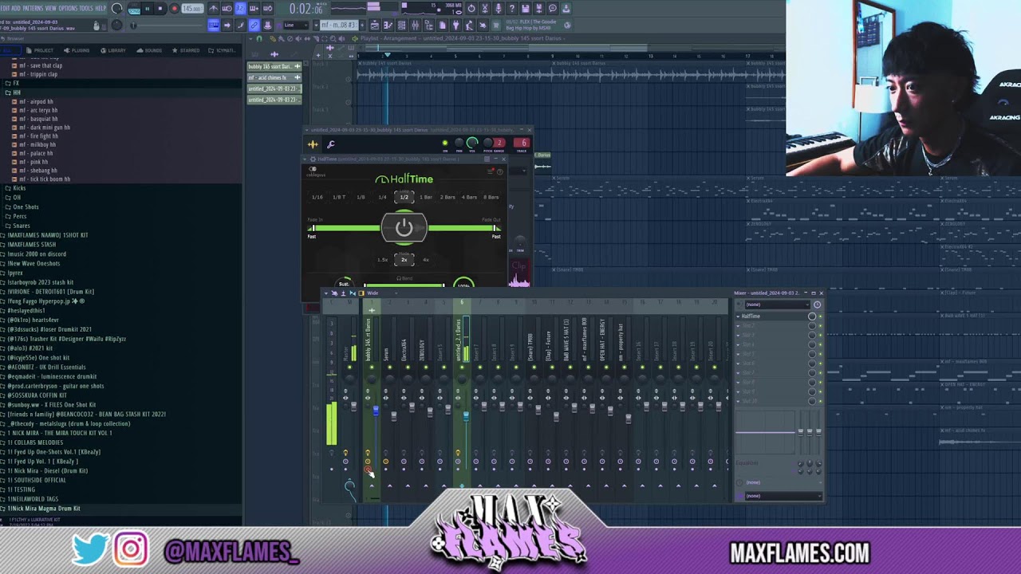Stop playback with the stop button
1021x574 pixels.
(160, 9)
